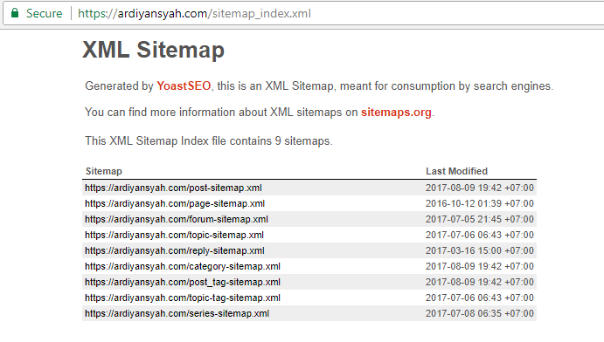Click the topic-tag-sitemap row's last modified date

point(480,298)
